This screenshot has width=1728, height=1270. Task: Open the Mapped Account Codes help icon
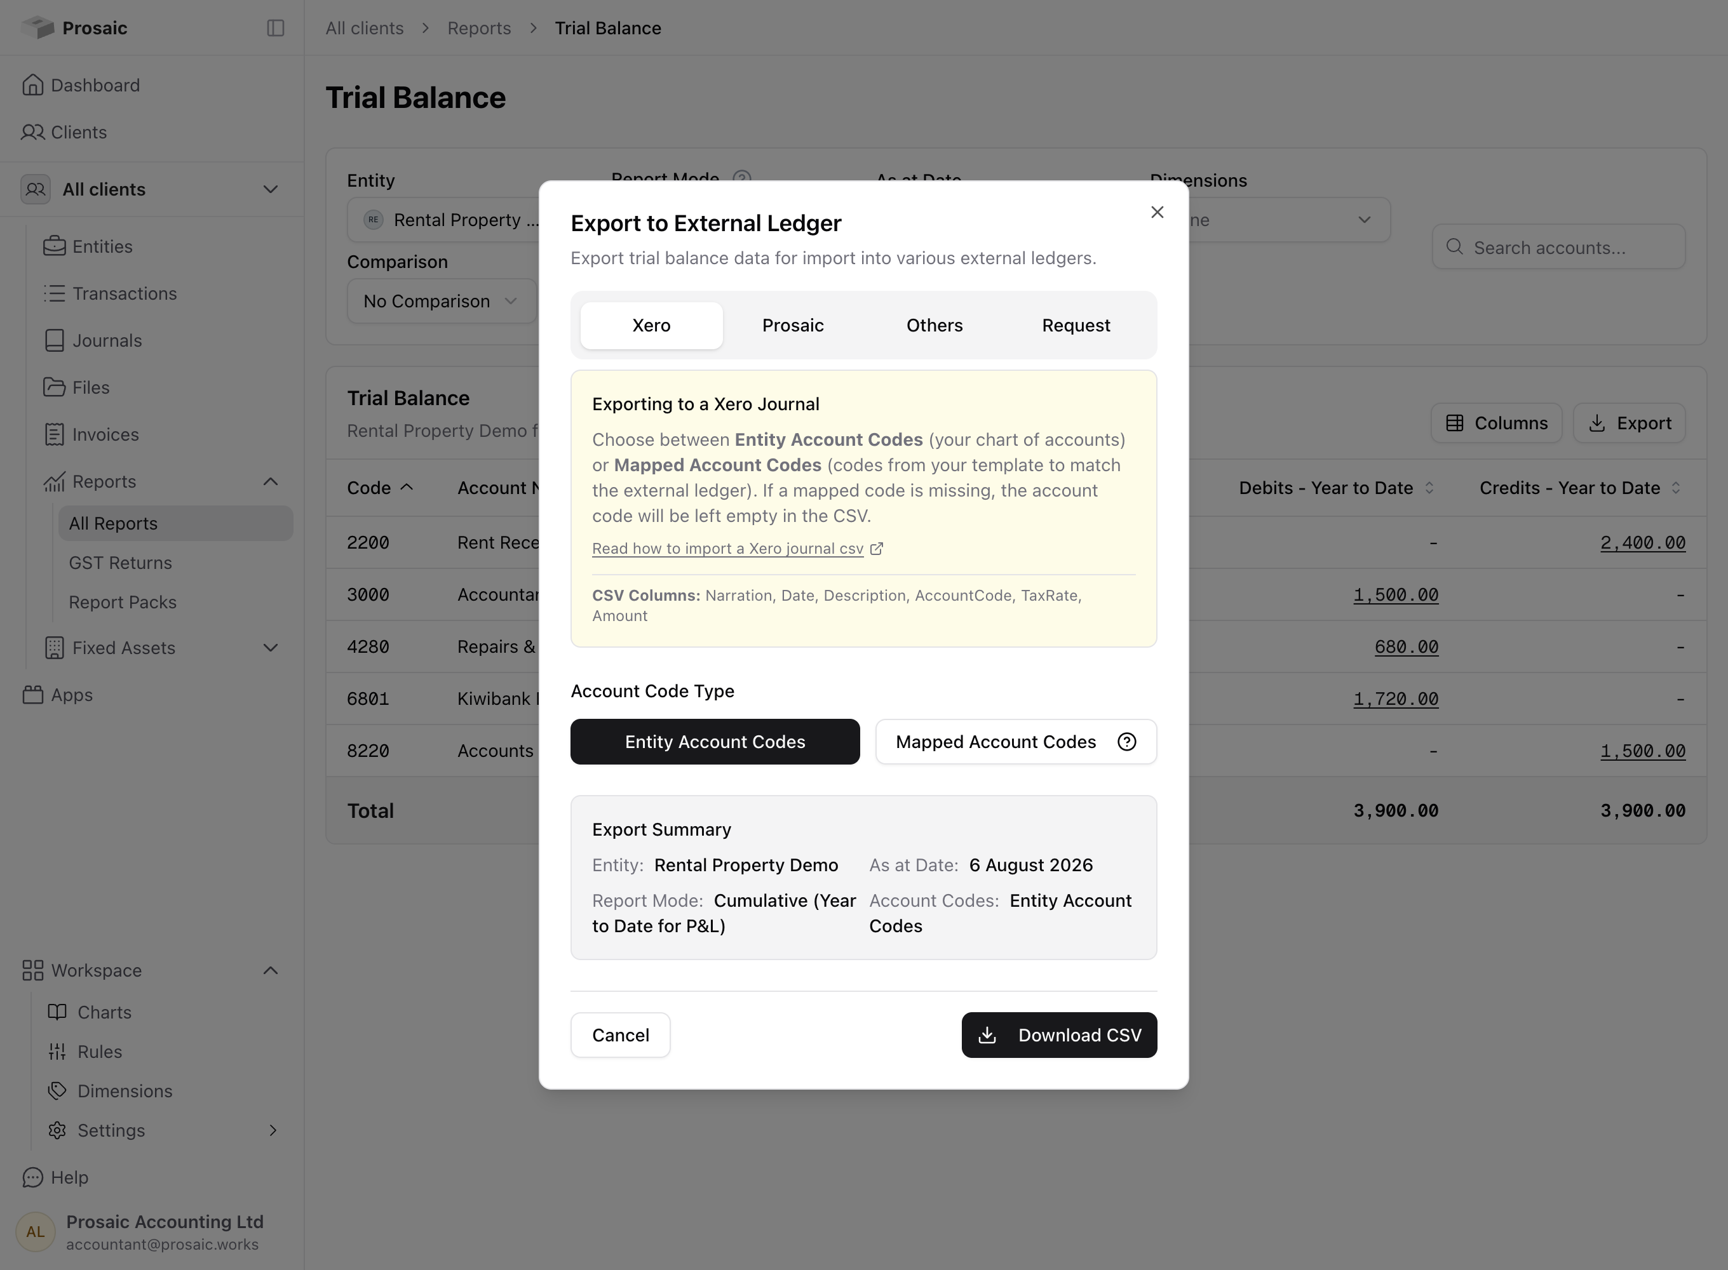pos(1126,742)
